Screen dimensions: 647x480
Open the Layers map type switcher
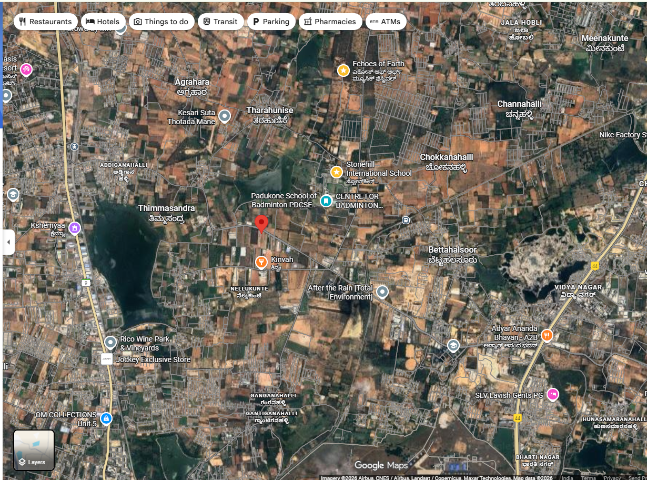click(x=34, y=450)
